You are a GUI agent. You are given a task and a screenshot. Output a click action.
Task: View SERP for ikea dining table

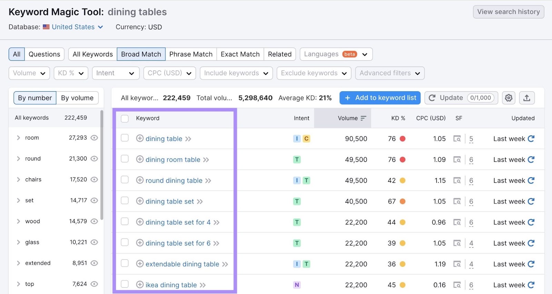(x=457, y=285)
